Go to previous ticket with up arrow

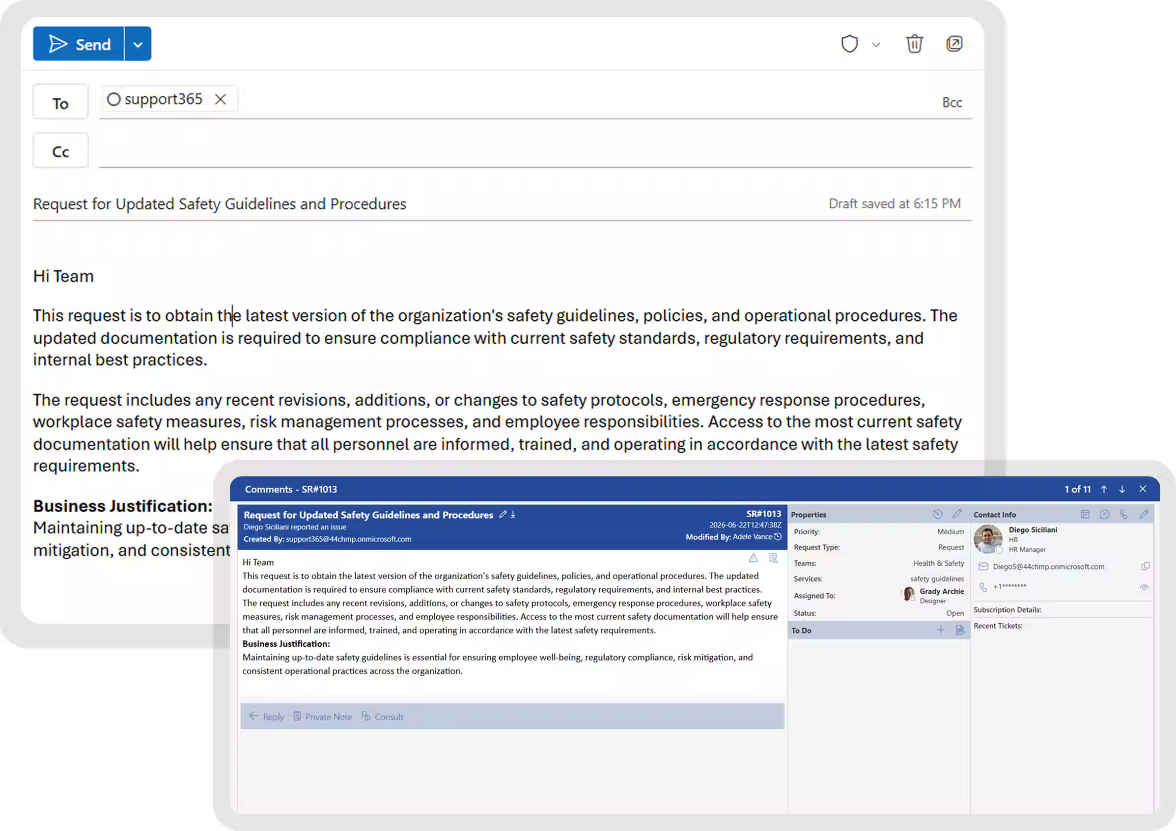(x=1104, y=489)
